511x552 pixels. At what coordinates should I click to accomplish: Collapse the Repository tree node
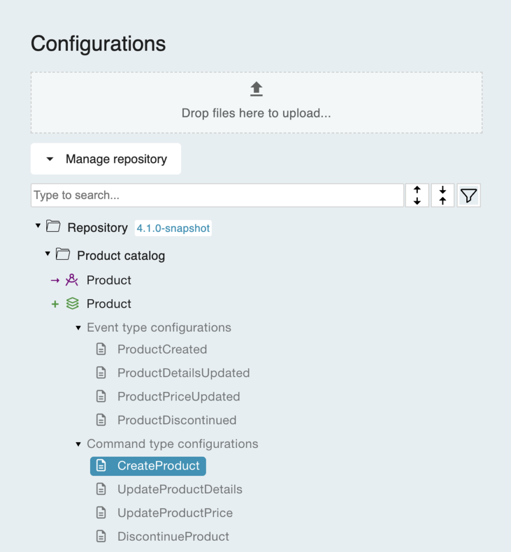pyautogui.click(x=38, y=226)
